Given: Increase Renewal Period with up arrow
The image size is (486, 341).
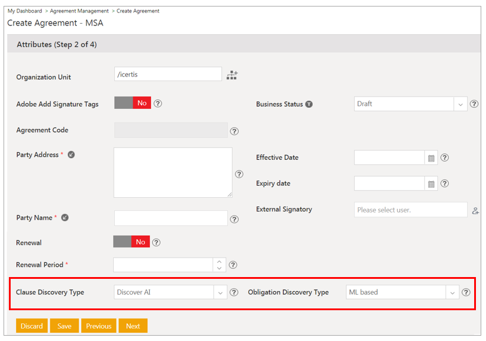Looking at the screenshot, I should [220, 262].
